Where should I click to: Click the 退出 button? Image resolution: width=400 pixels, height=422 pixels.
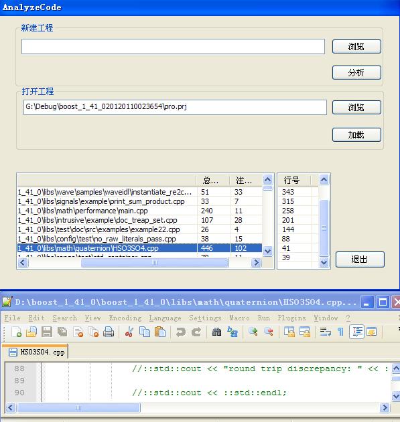pyautogui.click(x=360, y=259)
